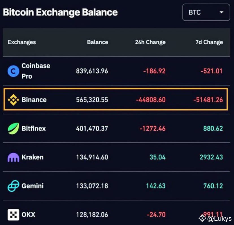
Task: Sort by the 7d Change column header
Action: click(209, 42)
